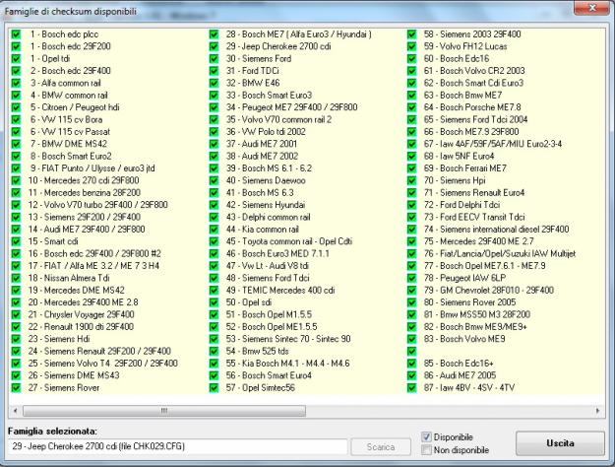This screenshot has width=615, height=467.
Task: Select '45 - Toyota common rail - Opel Cdti'
Action: pos(289,241)
